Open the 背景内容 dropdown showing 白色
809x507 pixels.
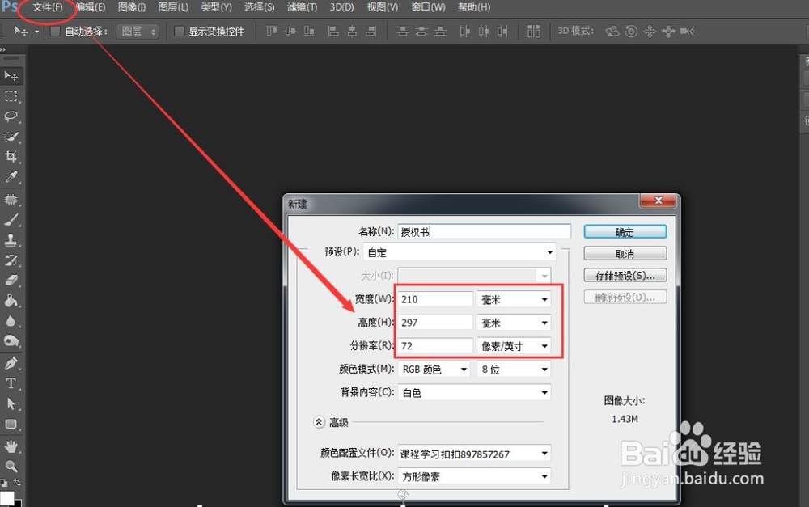[474, 392]
